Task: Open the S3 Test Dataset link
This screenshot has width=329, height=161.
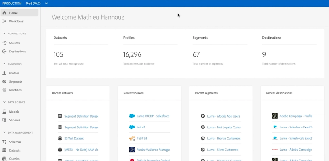Action: [74, 138]
